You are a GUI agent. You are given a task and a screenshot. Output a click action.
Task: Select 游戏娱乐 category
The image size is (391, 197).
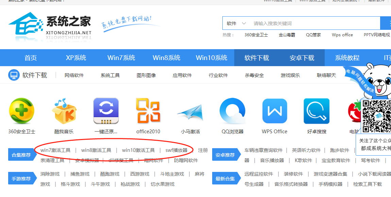click(290, 75)
